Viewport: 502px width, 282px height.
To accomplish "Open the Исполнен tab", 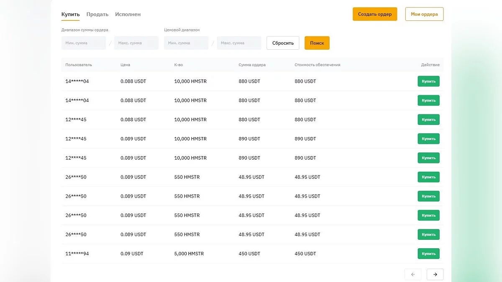I will [128, 14].
